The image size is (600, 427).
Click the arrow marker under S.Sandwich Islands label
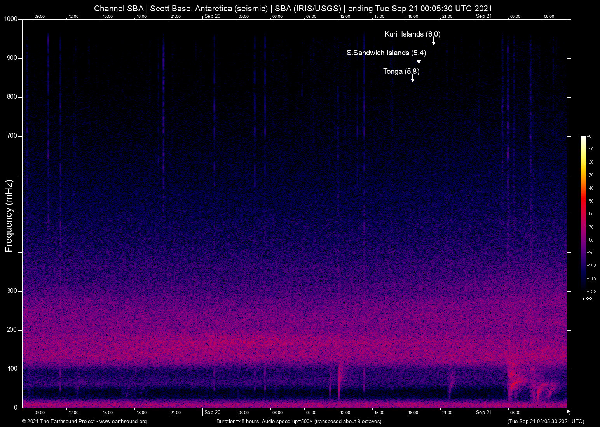419,61
